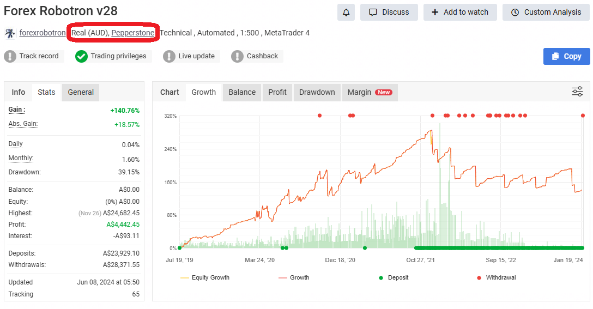
Task: Click the rightmost red withdrawal marker
Action: point(583,116)
